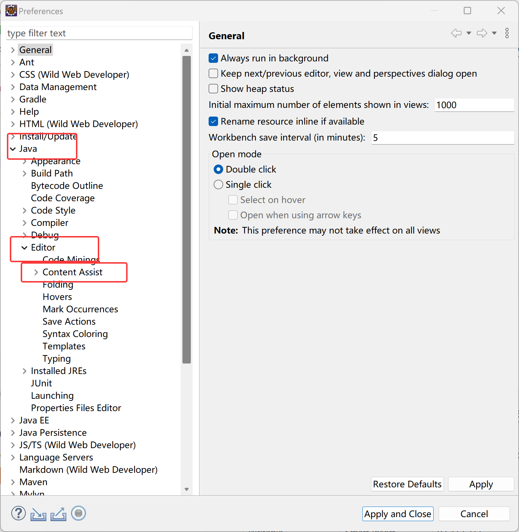The width and height of the screenshot is (519, 532).
Task: Open the Code Coverage preferences
Action: [63, 198]
